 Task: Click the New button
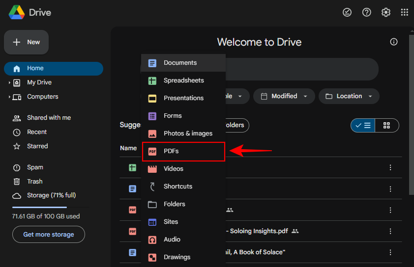click(x=26, y=42)
